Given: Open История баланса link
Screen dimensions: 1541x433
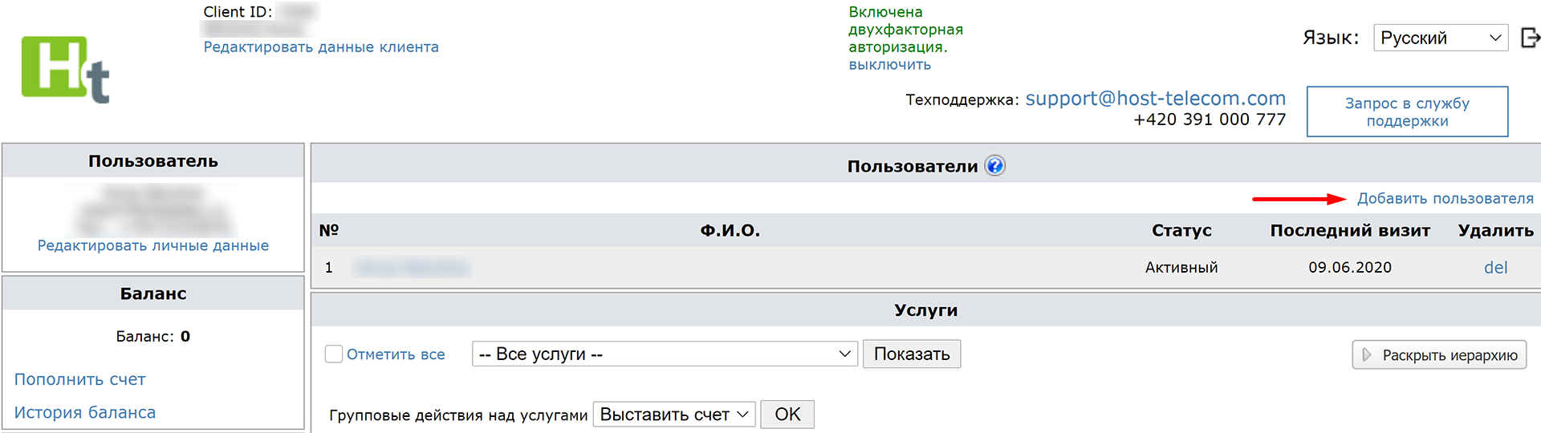Looking at the screenshot, I should (85, 412).
